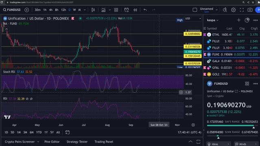Toggle the flag on the ETH row

point(205,34)
